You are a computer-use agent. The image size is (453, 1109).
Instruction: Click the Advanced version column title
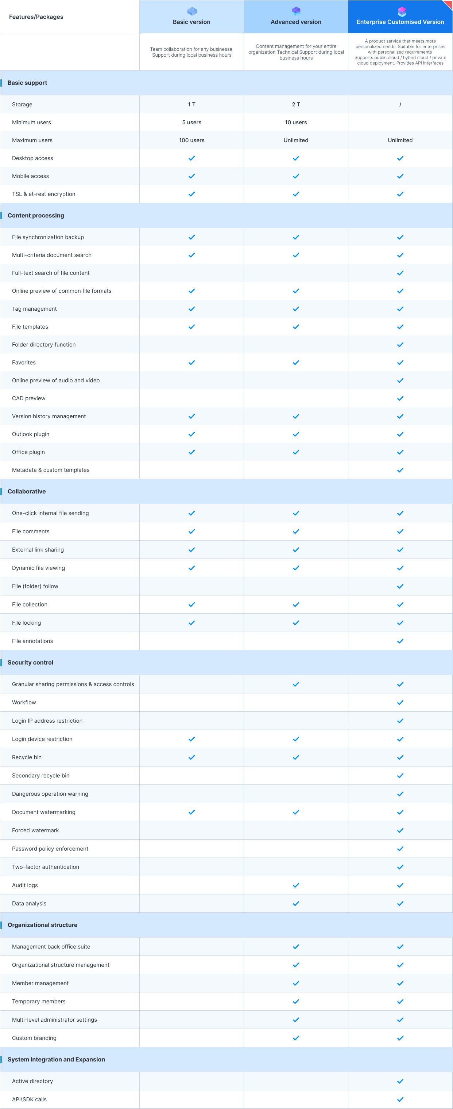point(296,22)
